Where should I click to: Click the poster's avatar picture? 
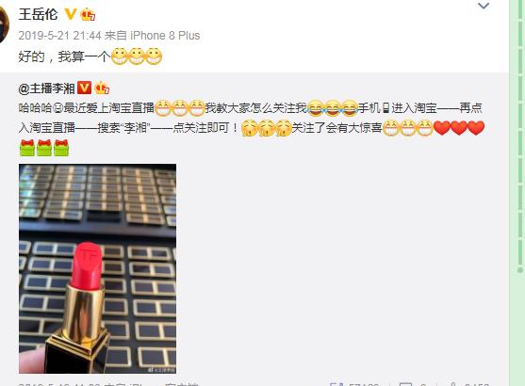click(4, 25)
